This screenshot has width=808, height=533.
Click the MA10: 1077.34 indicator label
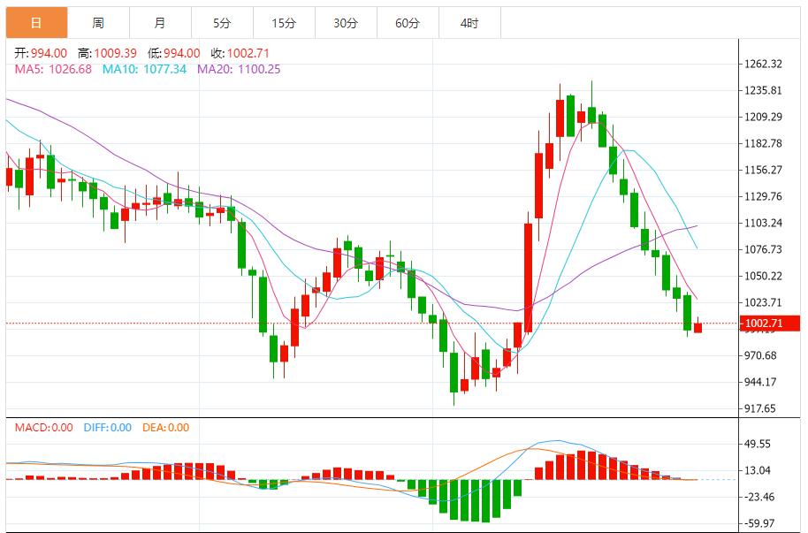(x=144, y=69)
